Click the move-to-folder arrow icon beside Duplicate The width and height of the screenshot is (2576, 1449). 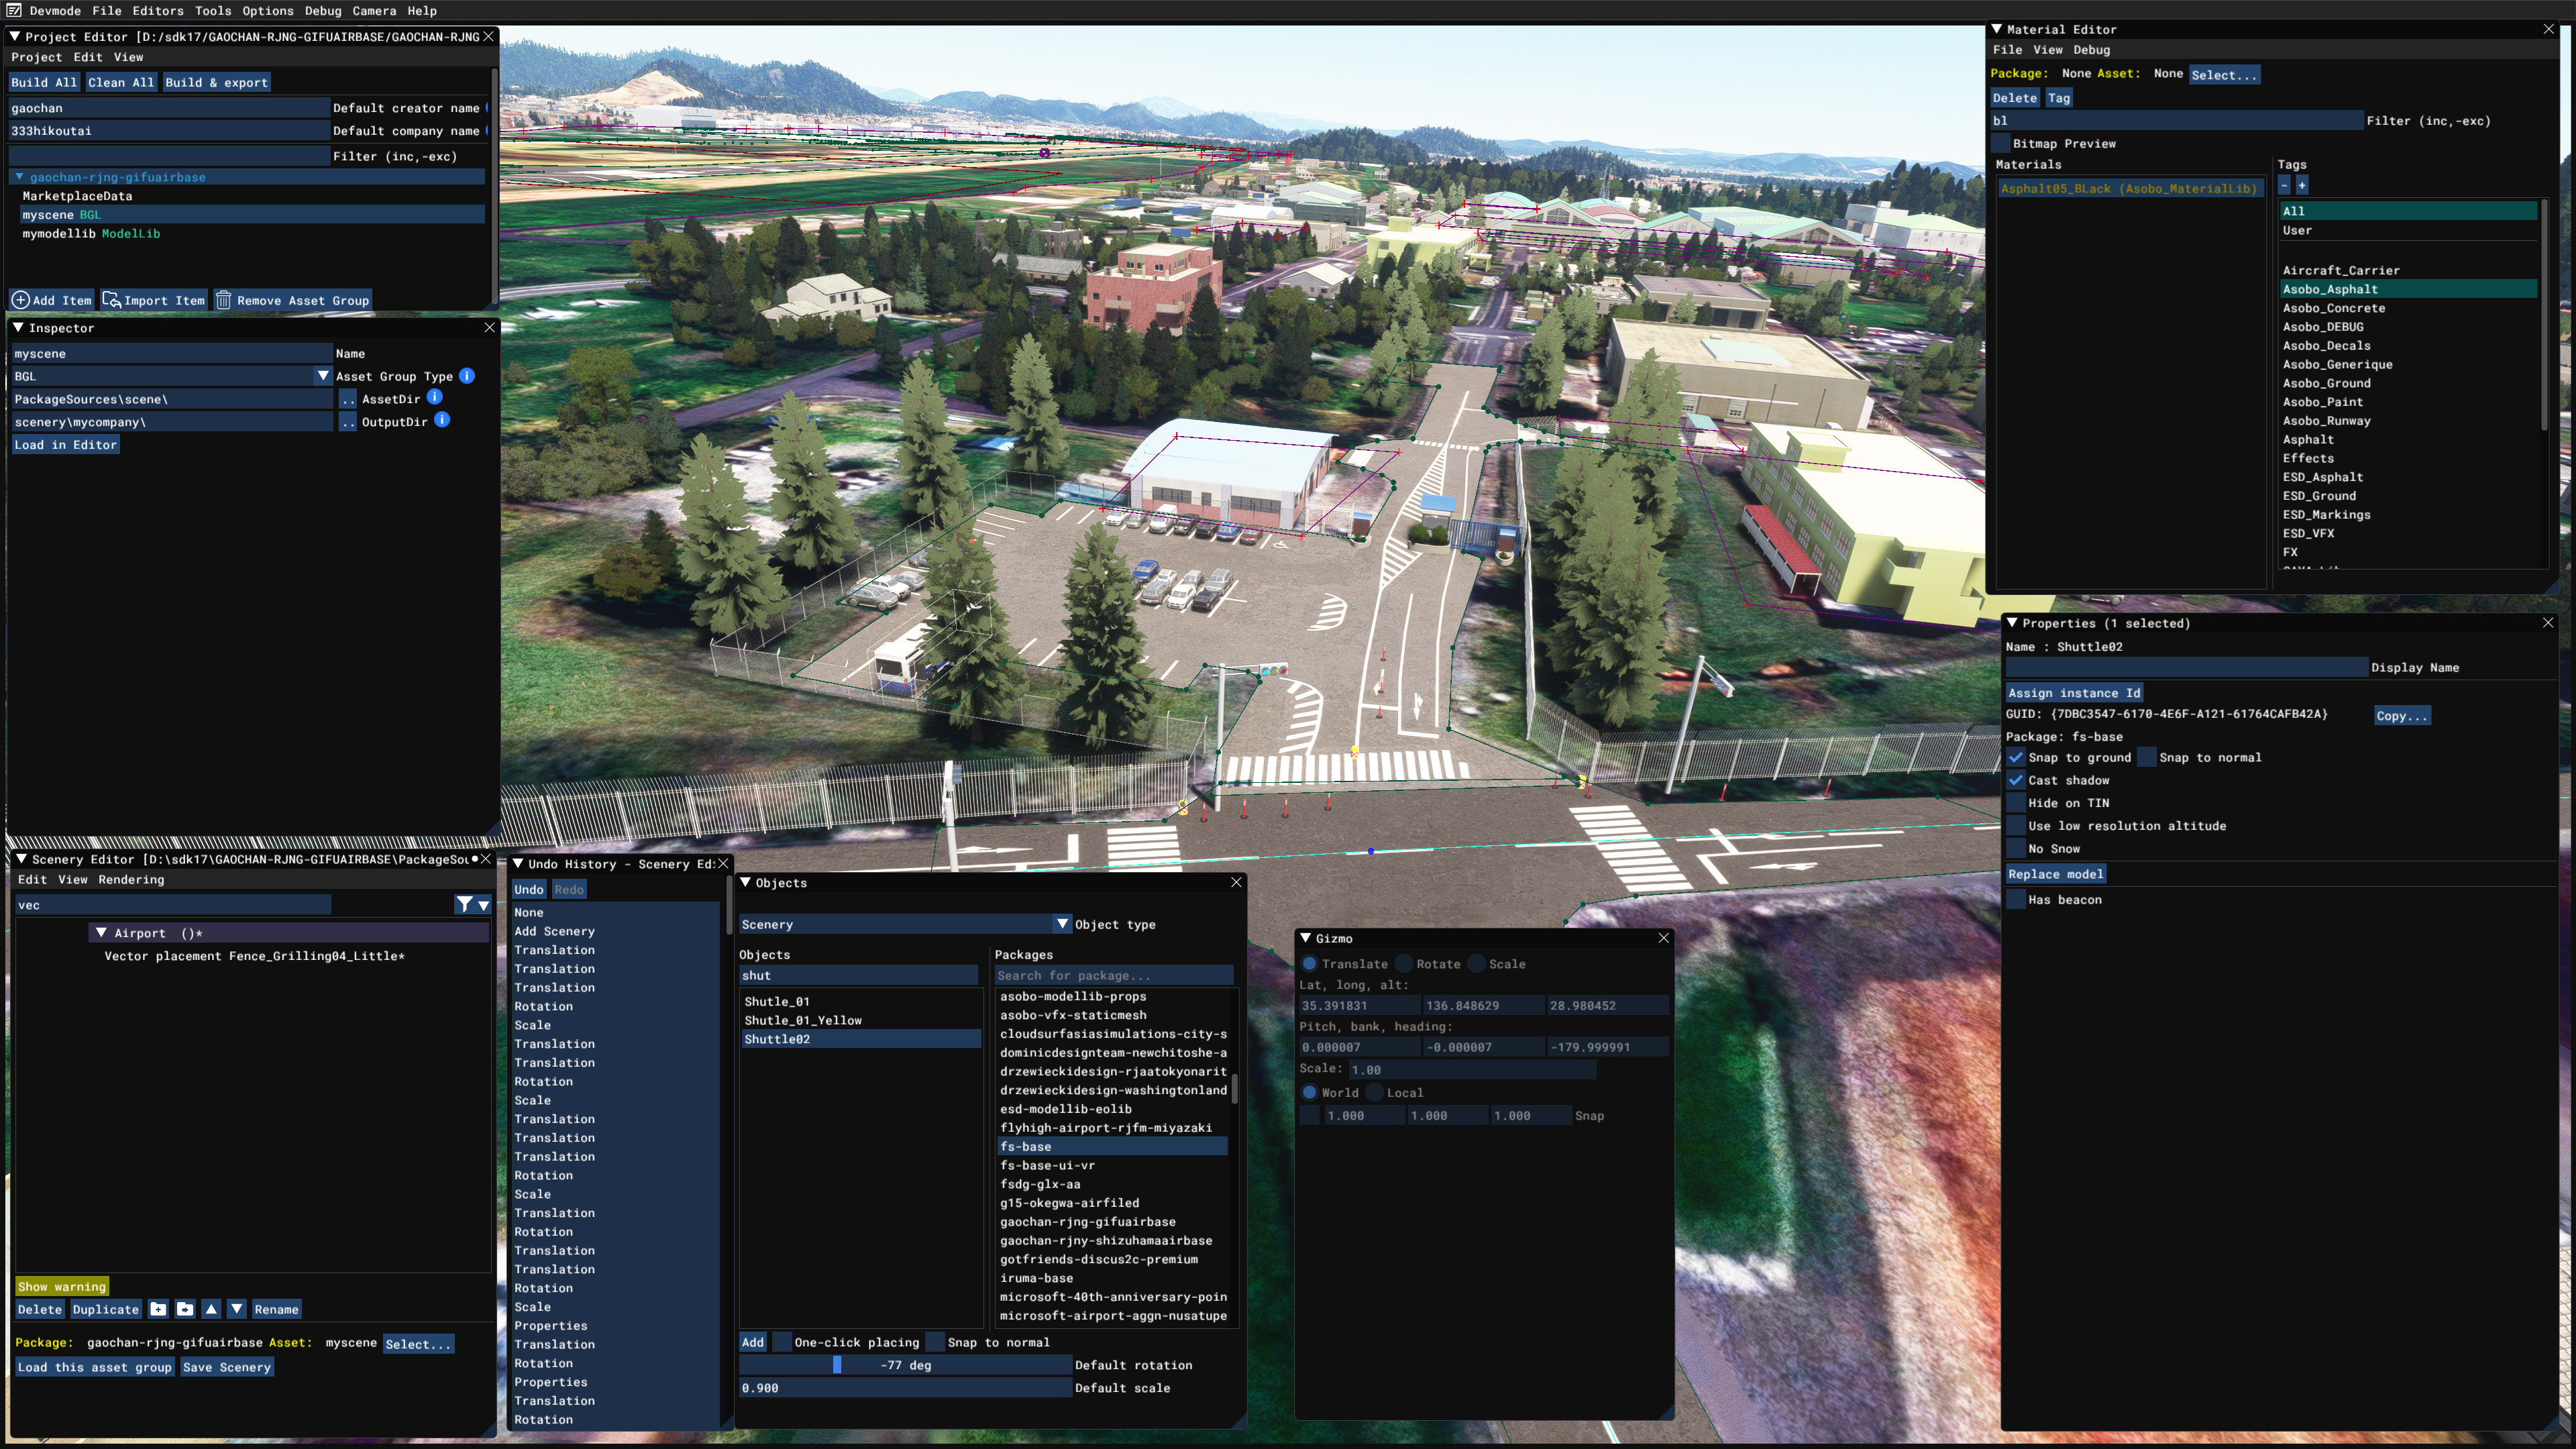coord(185,1309)
